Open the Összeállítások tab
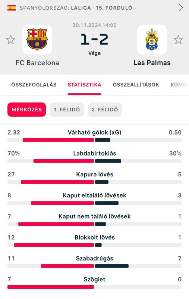 [x=136, y=85]
